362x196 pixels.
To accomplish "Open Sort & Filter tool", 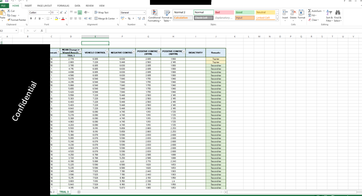I will (x=329, y=16).
